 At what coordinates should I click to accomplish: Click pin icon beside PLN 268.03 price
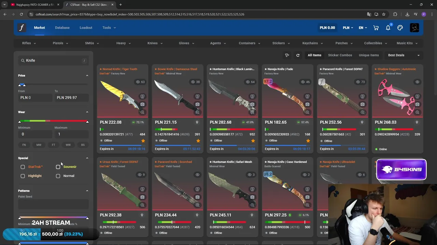(x=417, y=122)
